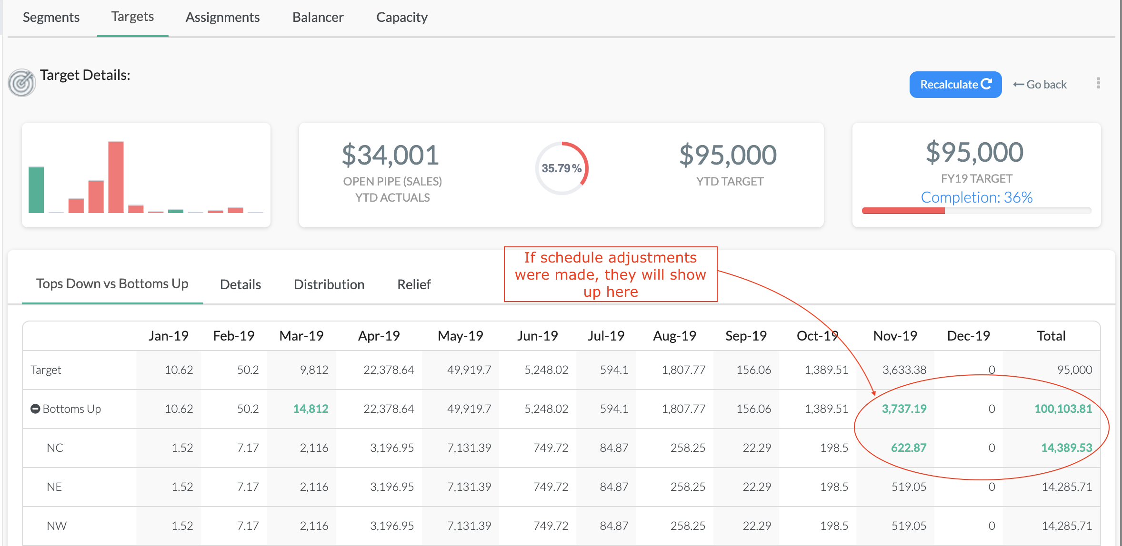The image size is (1122, 546).
Task: Click the monthly bar chart thumbnail
Action: click(x=146, y=175)
